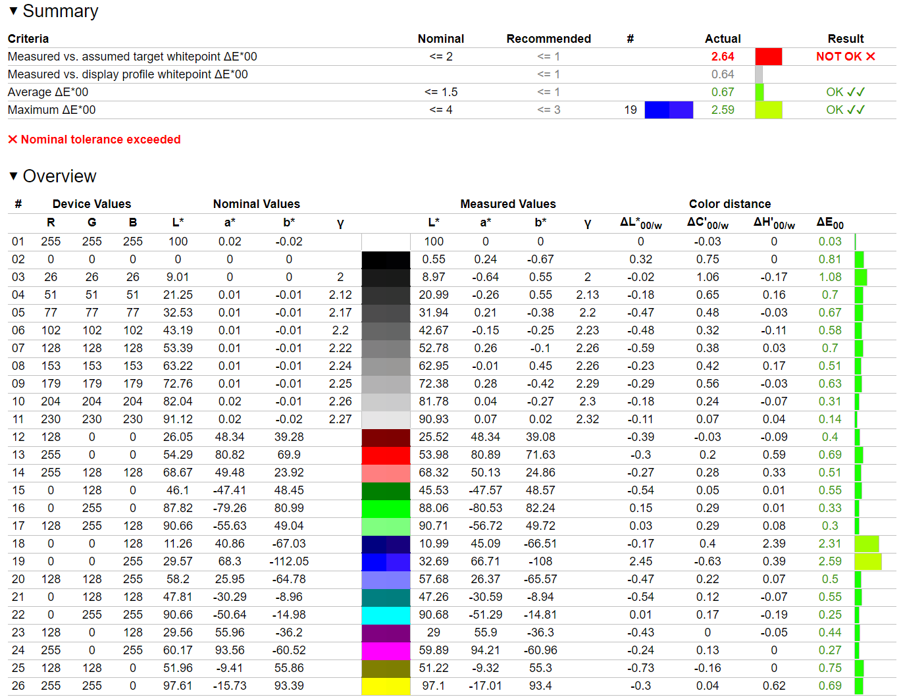This screenshot has height=697, width=903.
Task: Click the gray bar beside 0.64 value
Action: click(759, 74)
